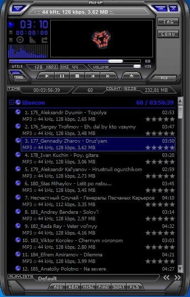Click the blue toggle above TIME button

coord(16,72)
